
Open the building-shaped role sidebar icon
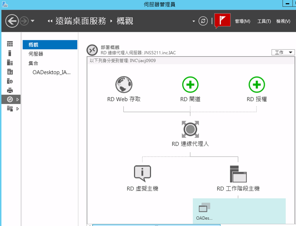(10, 72)
